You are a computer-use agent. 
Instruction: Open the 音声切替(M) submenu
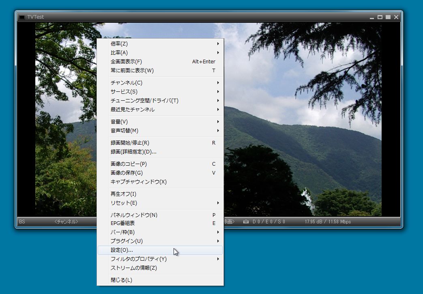(160, 130)
